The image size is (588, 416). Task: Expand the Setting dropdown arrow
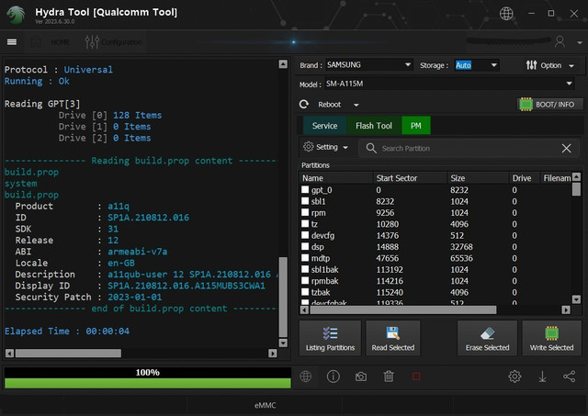345,148
